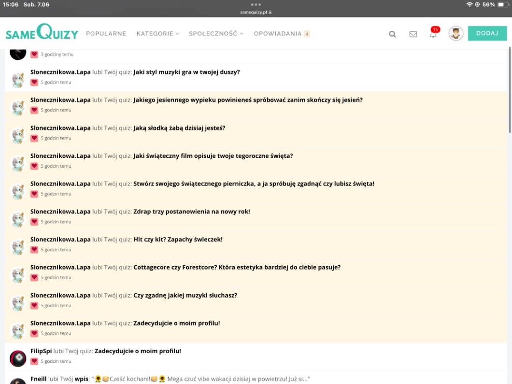Click avatar beside 'Hit czy kit?' notification
The width and height of the screenshot is (512, 384).
[18, 247]
